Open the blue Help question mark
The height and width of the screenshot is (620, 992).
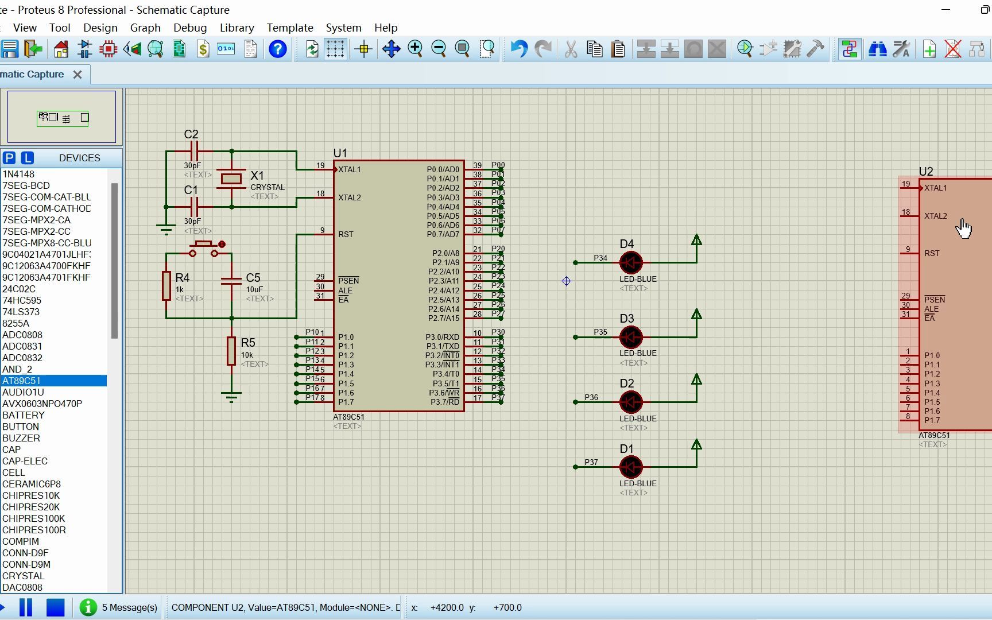click(278, 49)
